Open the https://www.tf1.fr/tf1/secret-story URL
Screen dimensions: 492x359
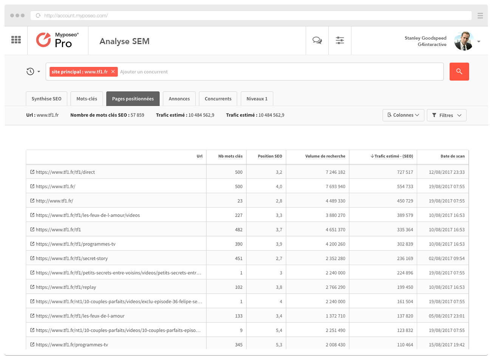click(x=72, y=258)
